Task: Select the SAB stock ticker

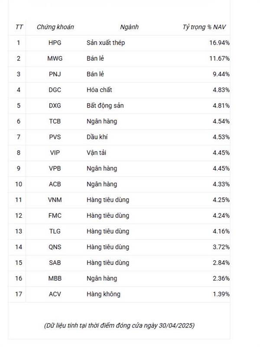Action: click(x=55, y=263)
